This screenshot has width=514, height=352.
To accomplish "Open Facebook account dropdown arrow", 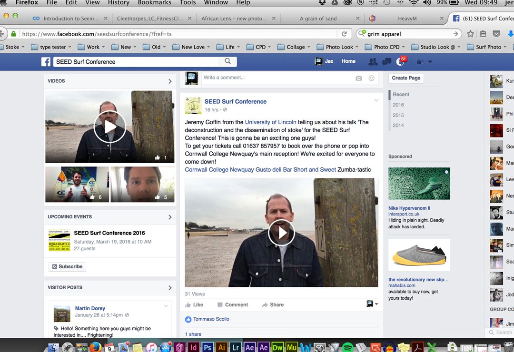I will pos(430,62).
